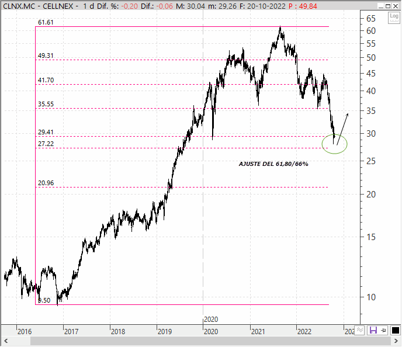Select the 27.22 Fibonacci level label
This screenshot has height=347, width=402.
click(x=46, y=144)
